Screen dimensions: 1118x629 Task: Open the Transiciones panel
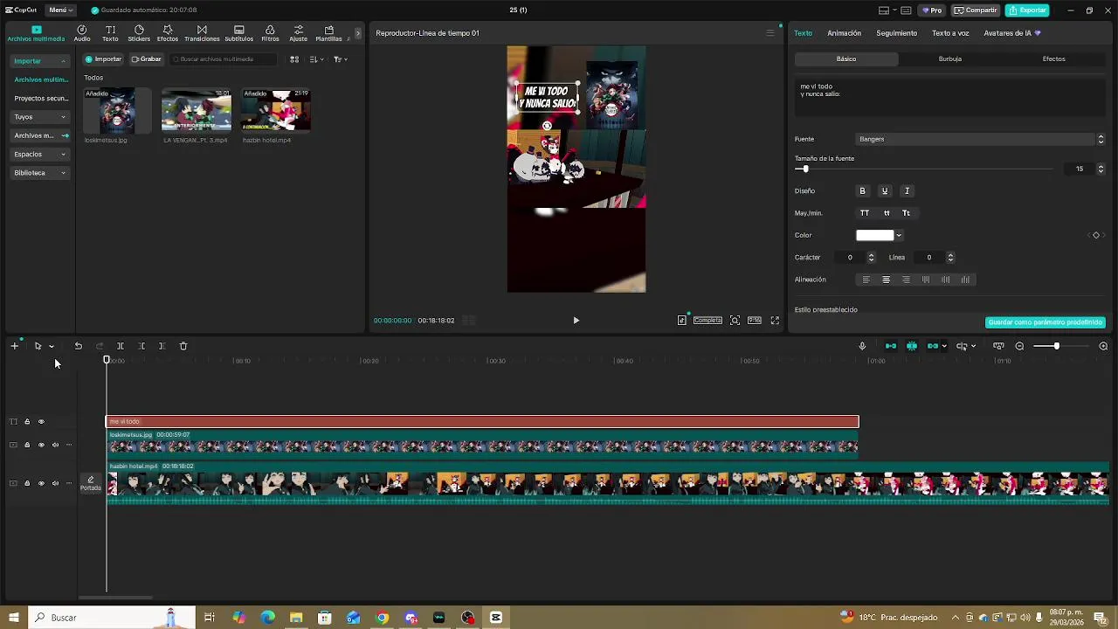202,33
